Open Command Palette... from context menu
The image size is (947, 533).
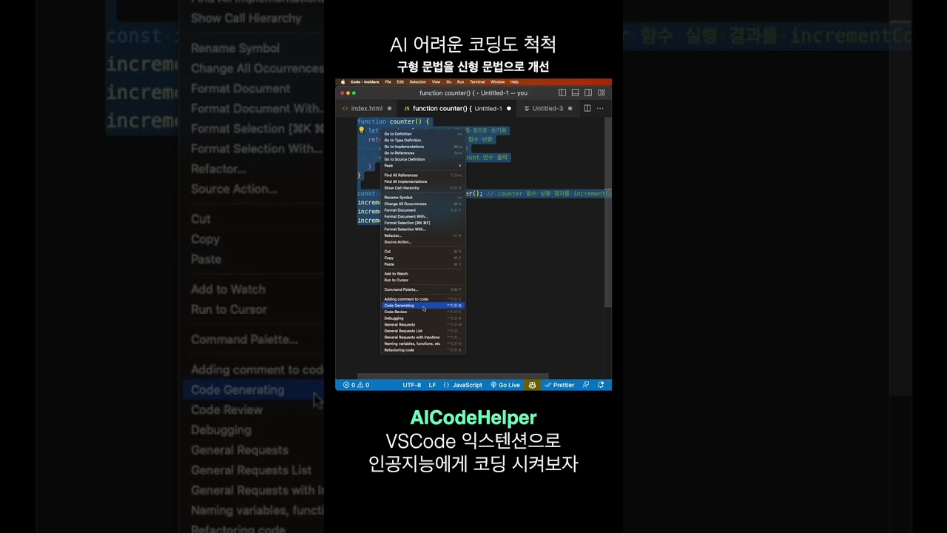422,289
